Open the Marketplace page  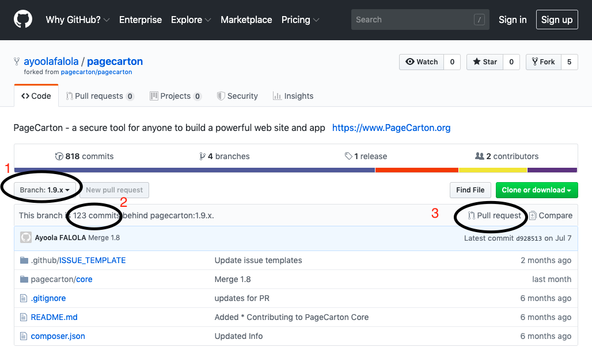pos(246,20)
